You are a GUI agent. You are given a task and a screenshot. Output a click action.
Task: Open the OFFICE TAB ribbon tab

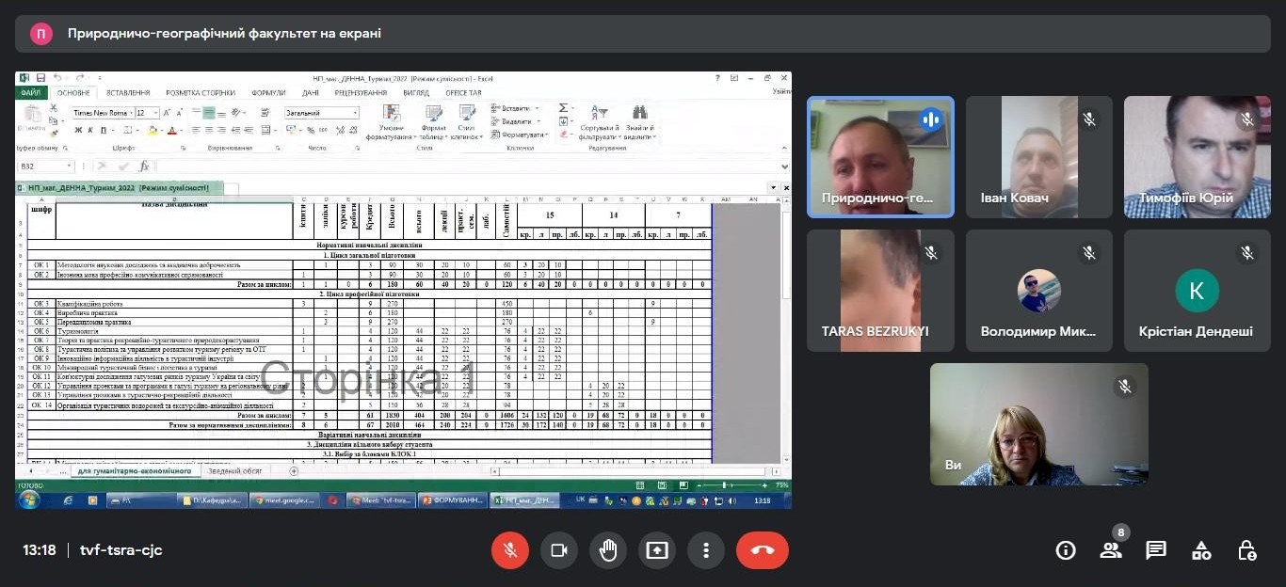pyautogui.click(x=463, y=93)
